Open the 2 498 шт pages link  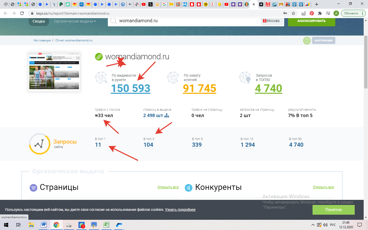coord(153,116)
